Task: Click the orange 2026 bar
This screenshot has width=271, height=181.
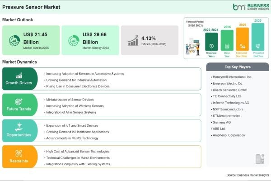Action: point(242,39)
